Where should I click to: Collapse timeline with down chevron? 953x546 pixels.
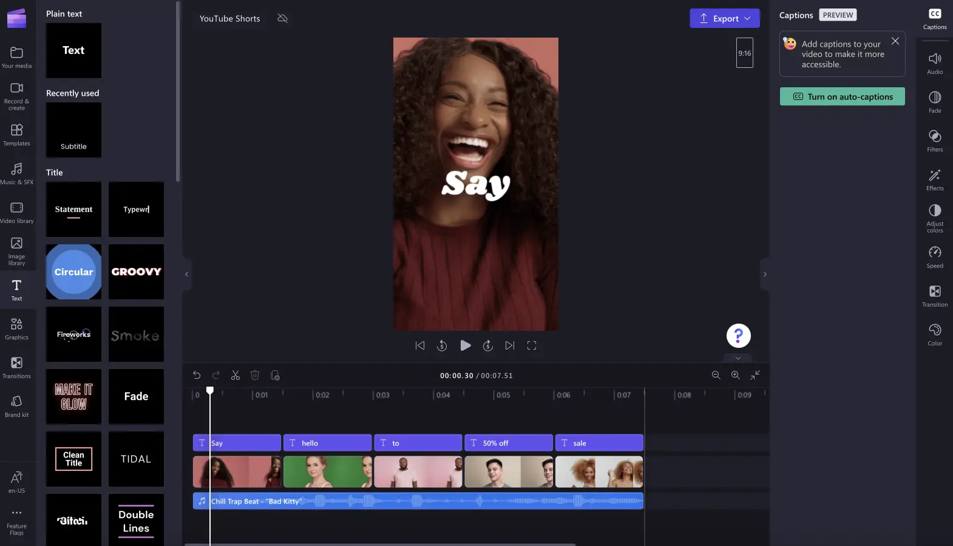point(738,358)
